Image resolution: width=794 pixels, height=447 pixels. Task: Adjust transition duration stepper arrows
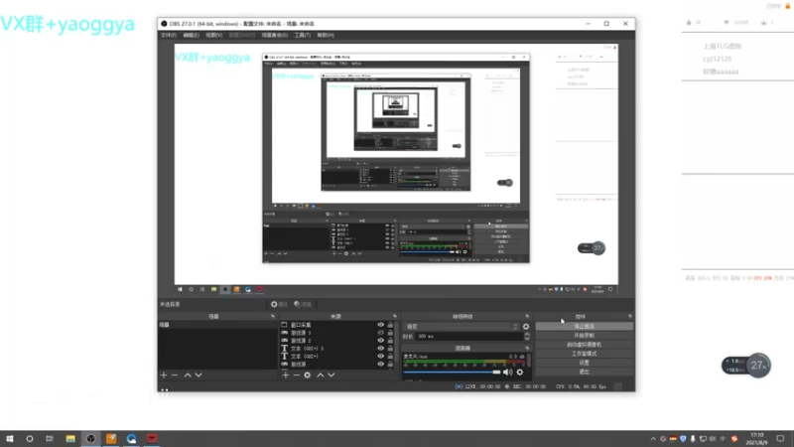coord(527,336)
